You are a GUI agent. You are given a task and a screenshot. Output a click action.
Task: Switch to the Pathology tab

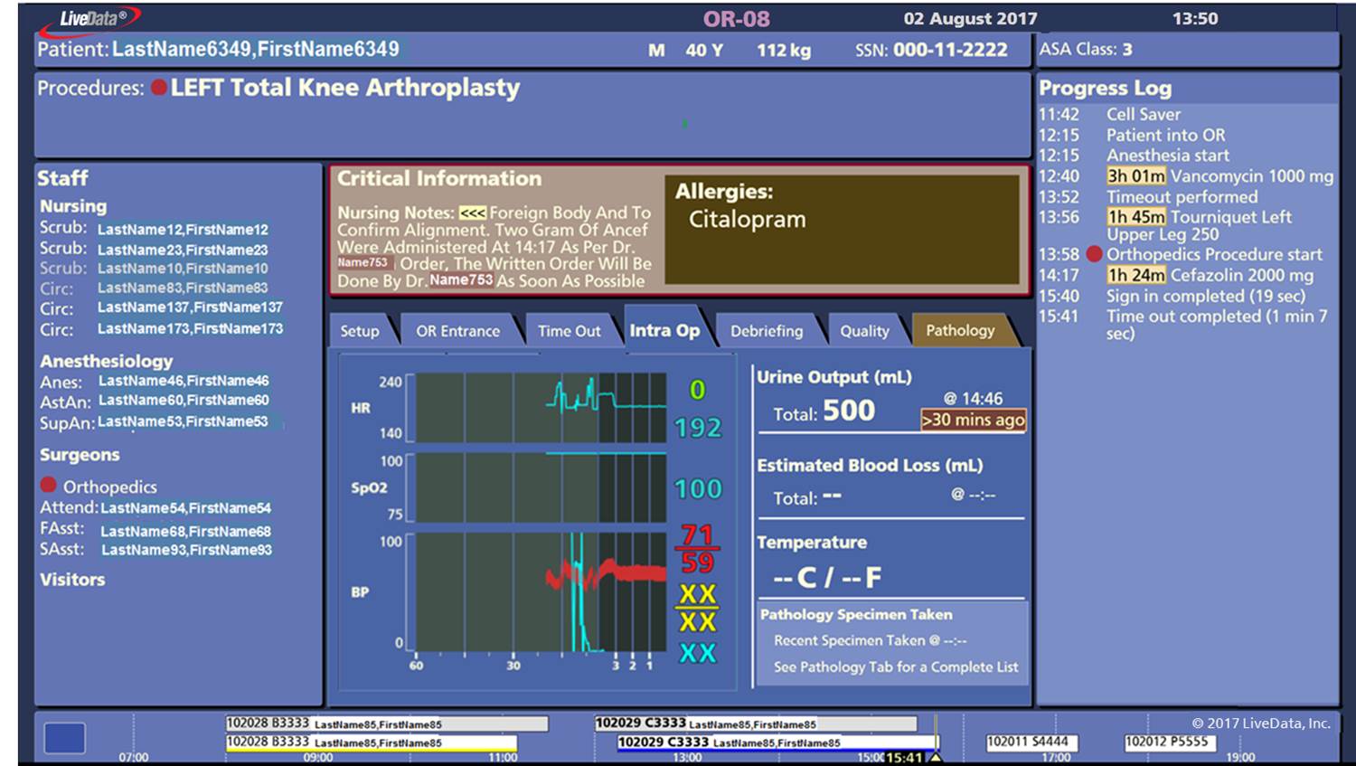(960, 331)
